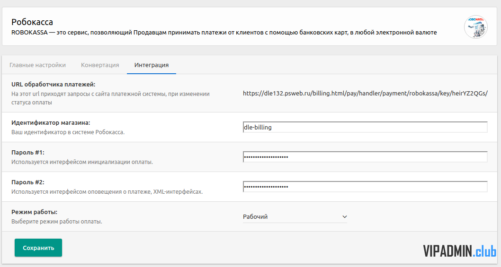Click the 'Выберите режим работы оплаты' hint
Image resolution: width=501 pixels, height=267 pixels.
click(57, 221)
